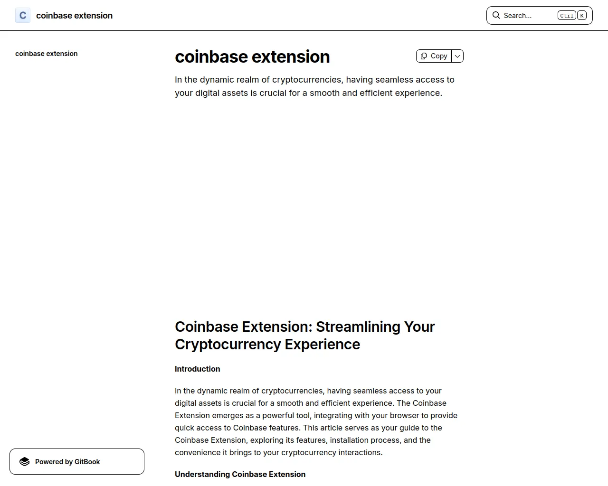Click the paragraph mentioning quick access to Coinbase features
Image resolution: width=608 pixels, height=486 pixels.
(x=316, y=421)
